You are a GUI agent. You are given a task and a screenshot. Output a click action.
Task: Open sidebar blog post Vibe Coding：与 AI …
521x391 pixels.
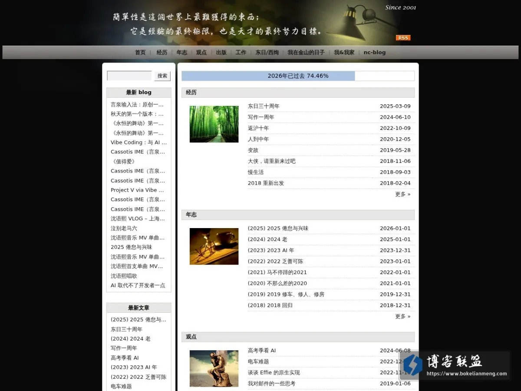(138, 142)
